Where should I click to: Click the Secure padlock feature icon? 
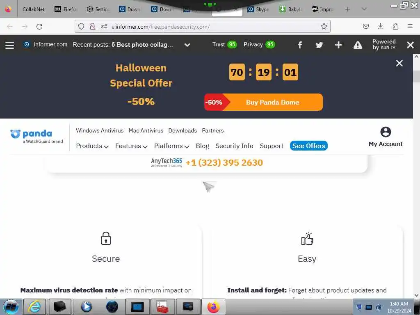tap(106, 238)
